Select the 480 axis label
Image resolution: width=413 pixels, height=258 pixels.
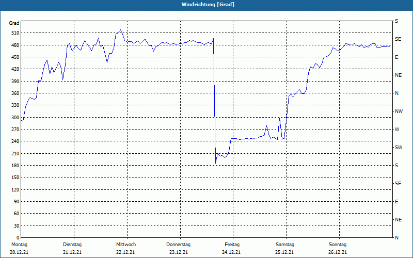coord(15,45)
